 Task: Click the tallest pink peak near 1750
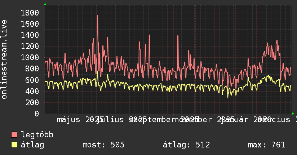[x=98, y=16]
